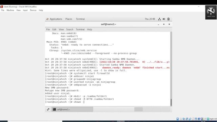
Task: Open the terminal Search menu
Action: [70, 29]
